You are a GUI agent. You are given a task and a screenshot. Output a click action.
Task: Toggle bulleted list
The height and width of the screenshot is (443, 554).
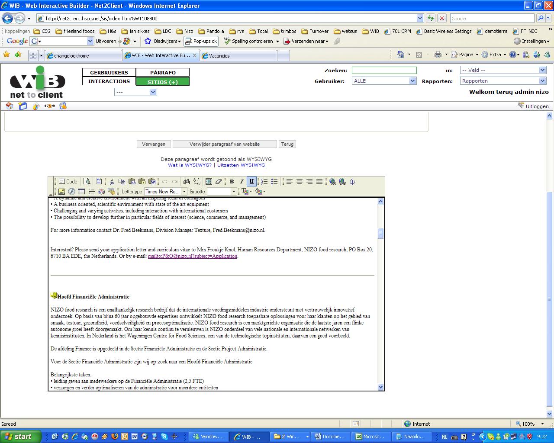274,182
